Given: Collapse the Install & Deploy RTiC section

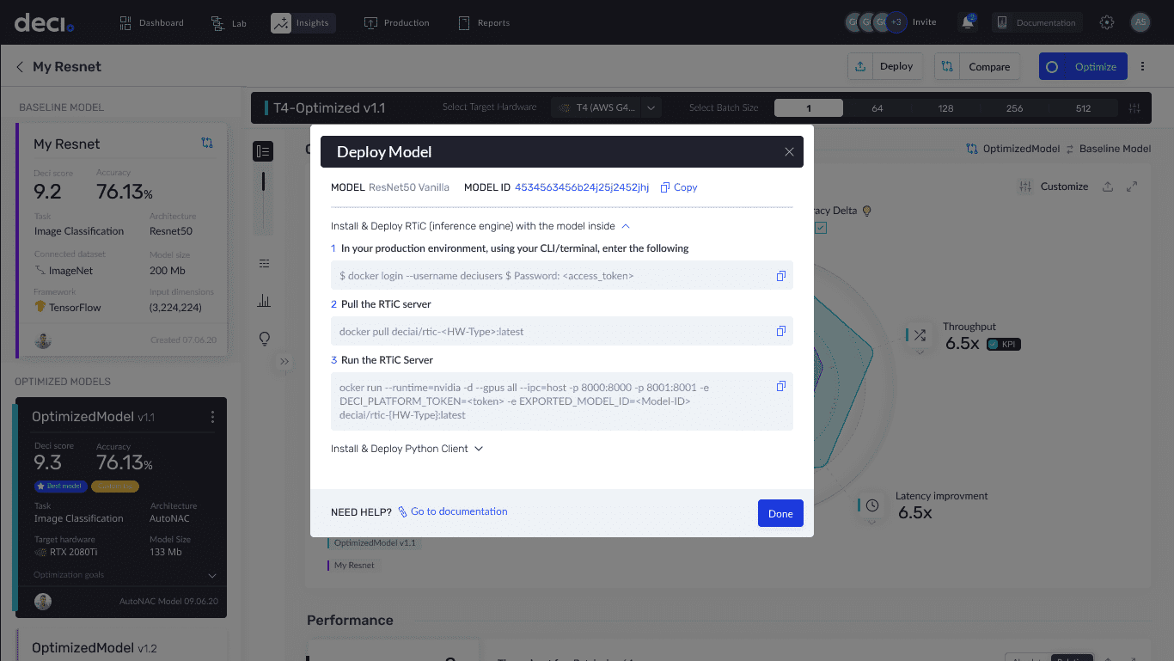Looking at the screenshot, I should pyautogui.click(x=626, y=226).
